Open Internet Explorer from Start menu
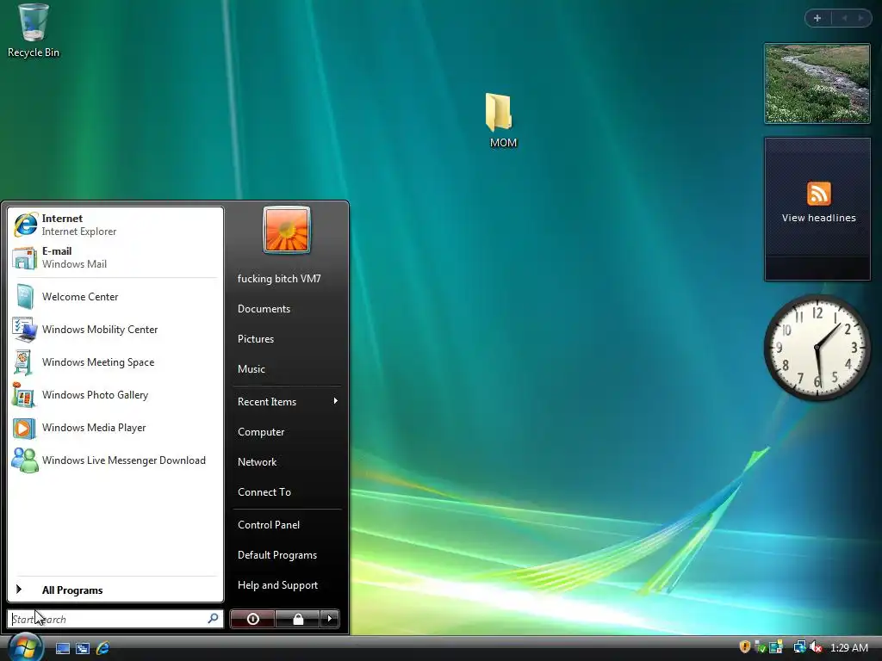This screenshot has height=661, width=882. (115, 225)
